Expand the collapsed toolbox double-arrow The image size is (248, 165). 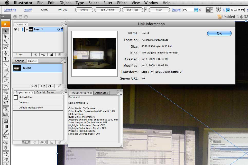pos(3,17)
